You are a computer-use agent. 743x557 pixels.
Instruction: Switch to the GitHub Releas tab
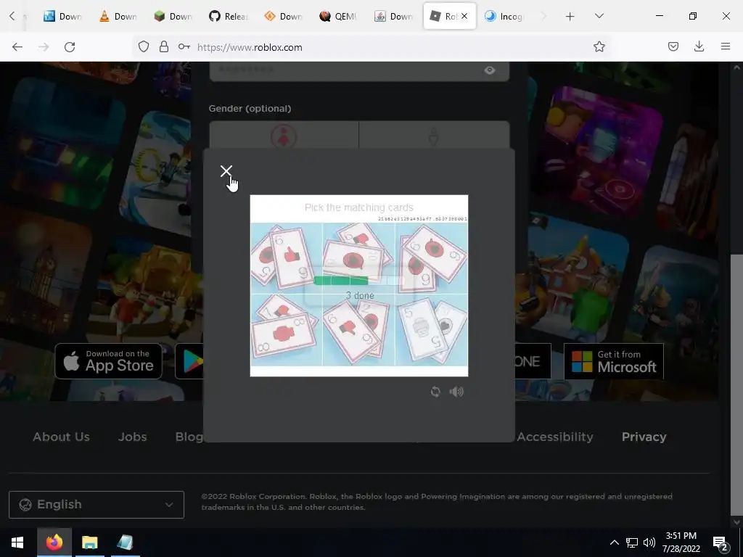pos(229,16)
